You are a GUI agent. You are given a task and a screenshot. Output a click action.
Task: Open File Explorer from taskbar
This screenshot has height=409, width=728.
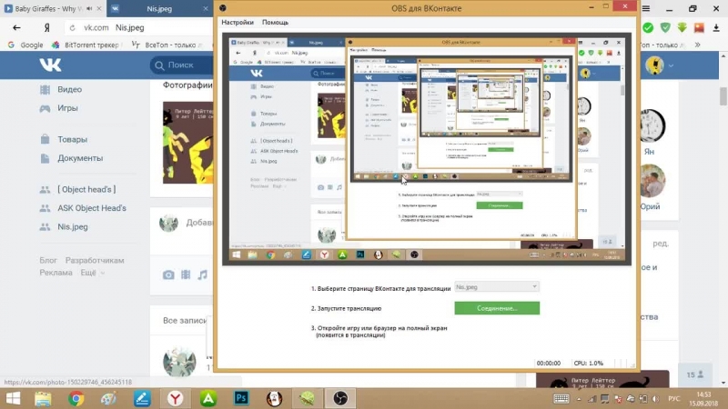click(43, 398)
